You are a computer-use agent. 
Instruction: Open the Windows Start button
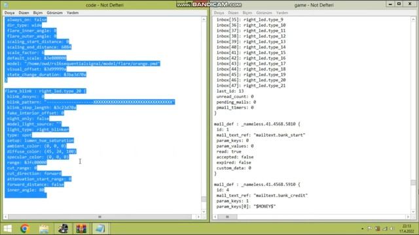pyautogui.click(x=8, y=228)
